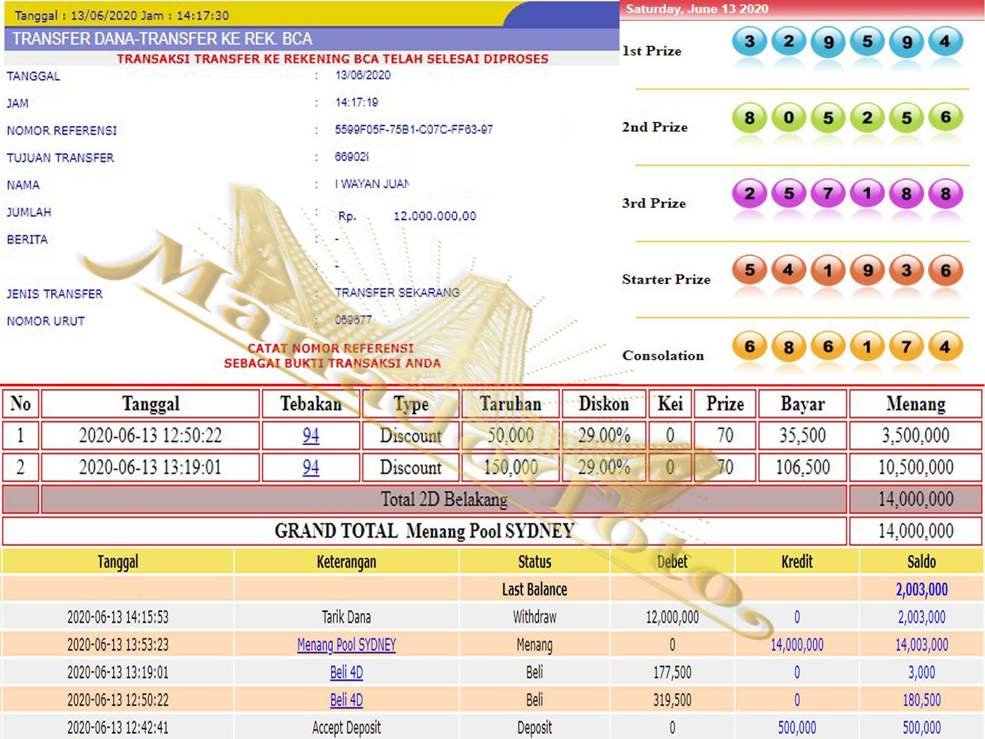
Task: Click the Status column header
Action: point(534,562)
